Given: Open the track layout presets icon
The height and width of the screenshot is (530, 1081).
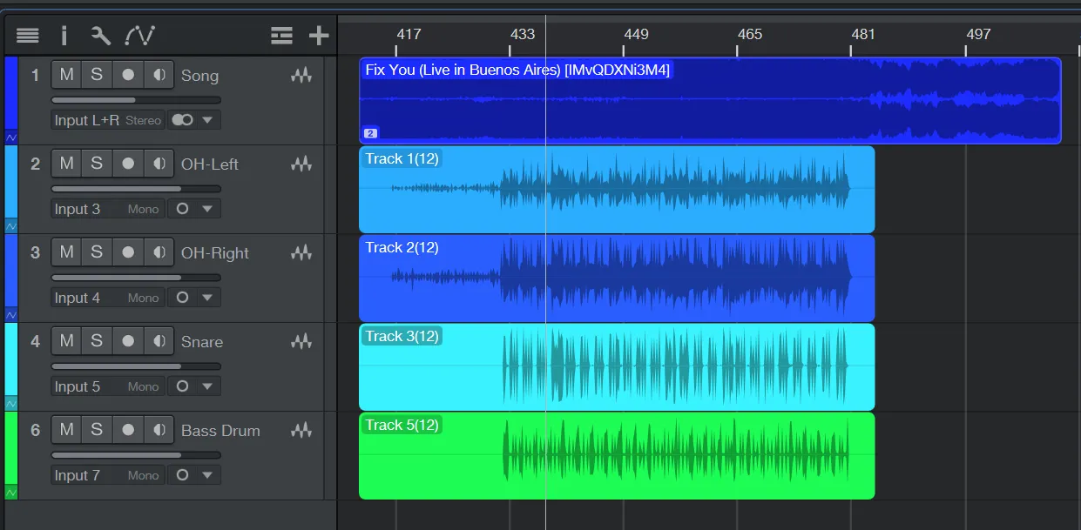Looking at the screenshot, I should (281, 36).
